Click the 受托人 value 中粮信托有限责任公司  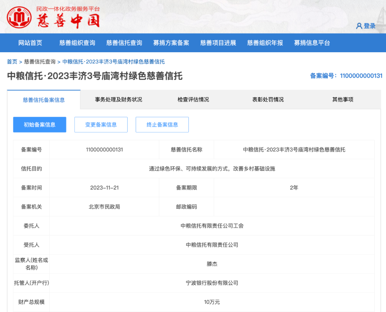tap(212, 245)
